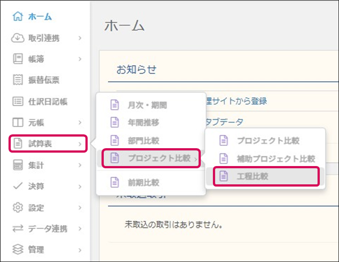
Task: Click the 取引連携 cloud download icon
Action: point(17,38)
